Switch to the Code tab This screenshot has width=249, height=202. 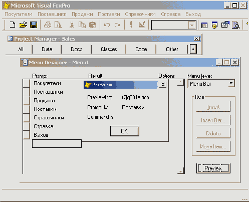(141, 49)
